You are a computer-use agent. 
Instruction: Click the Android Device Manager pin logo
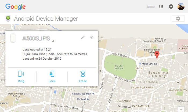point(8,19)
